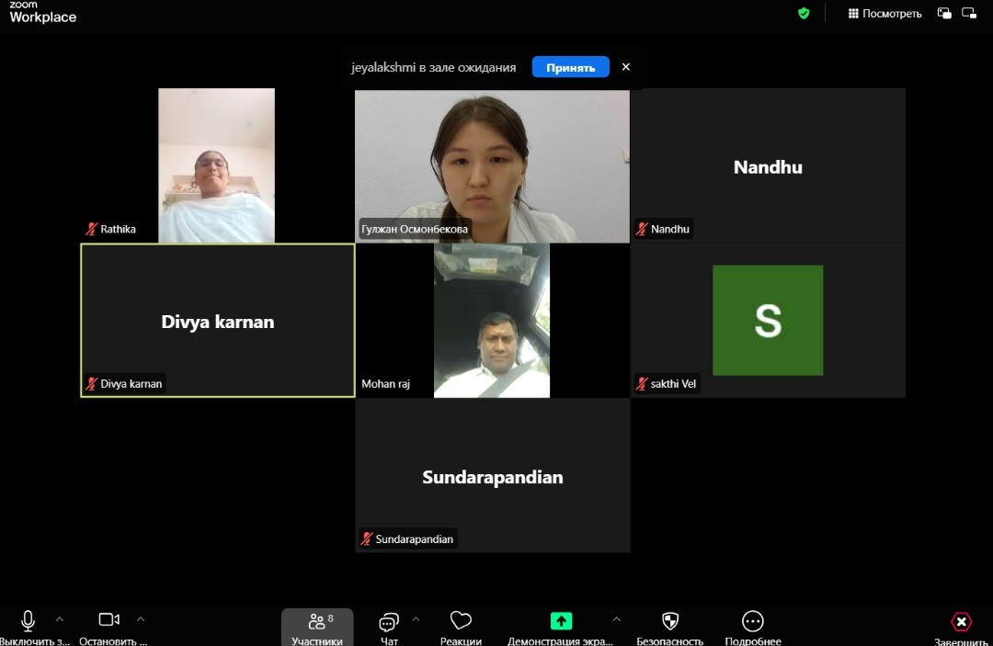Image resolution: width=993 pixels, height=646 pixels.
Task: Click the picture-in-picture overlay icon at top right
Action: 944,13
